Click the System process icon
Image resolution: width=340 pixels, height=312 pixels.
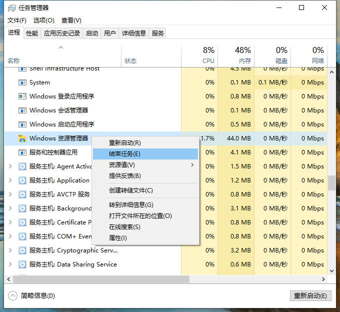(22, 82)
